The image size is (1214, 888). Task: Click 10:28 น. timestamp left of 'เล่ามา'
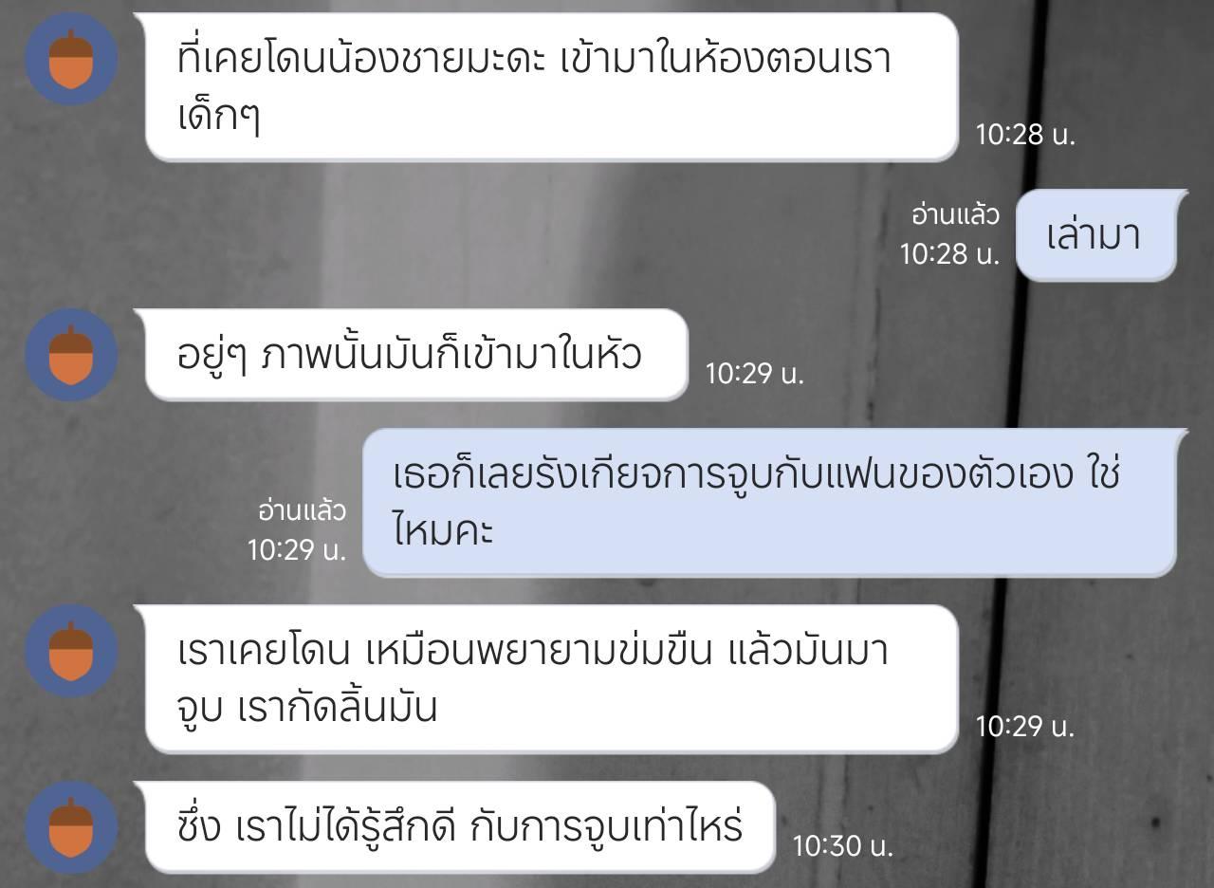pos(949,254)
